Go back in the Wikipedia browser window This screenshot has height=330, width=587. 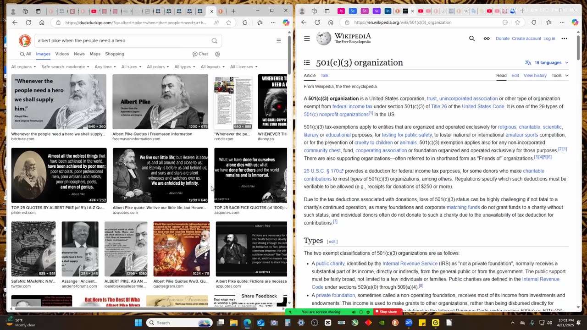304,22
